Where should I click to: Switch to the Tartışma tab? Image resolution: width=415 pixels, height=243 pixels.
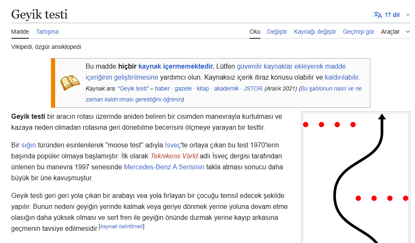pos(47,32)
